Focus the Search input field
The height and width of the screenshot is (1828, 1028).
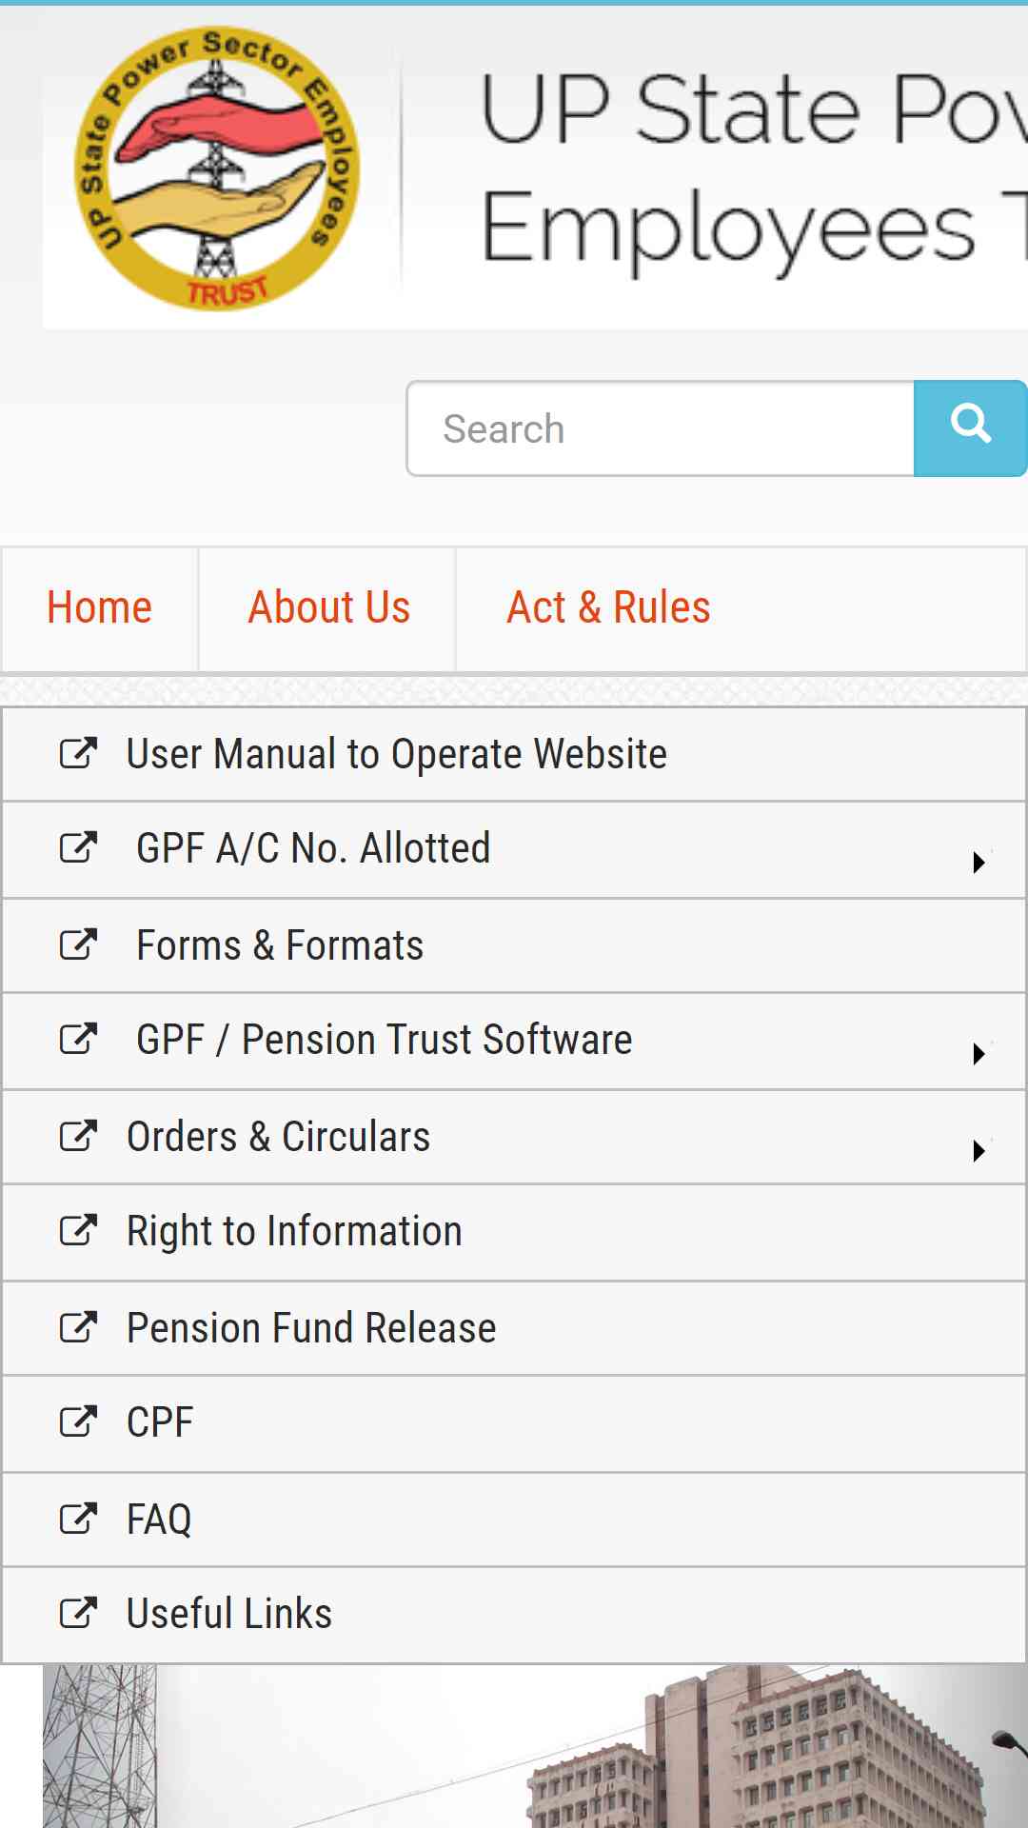[x=661, y=428]
